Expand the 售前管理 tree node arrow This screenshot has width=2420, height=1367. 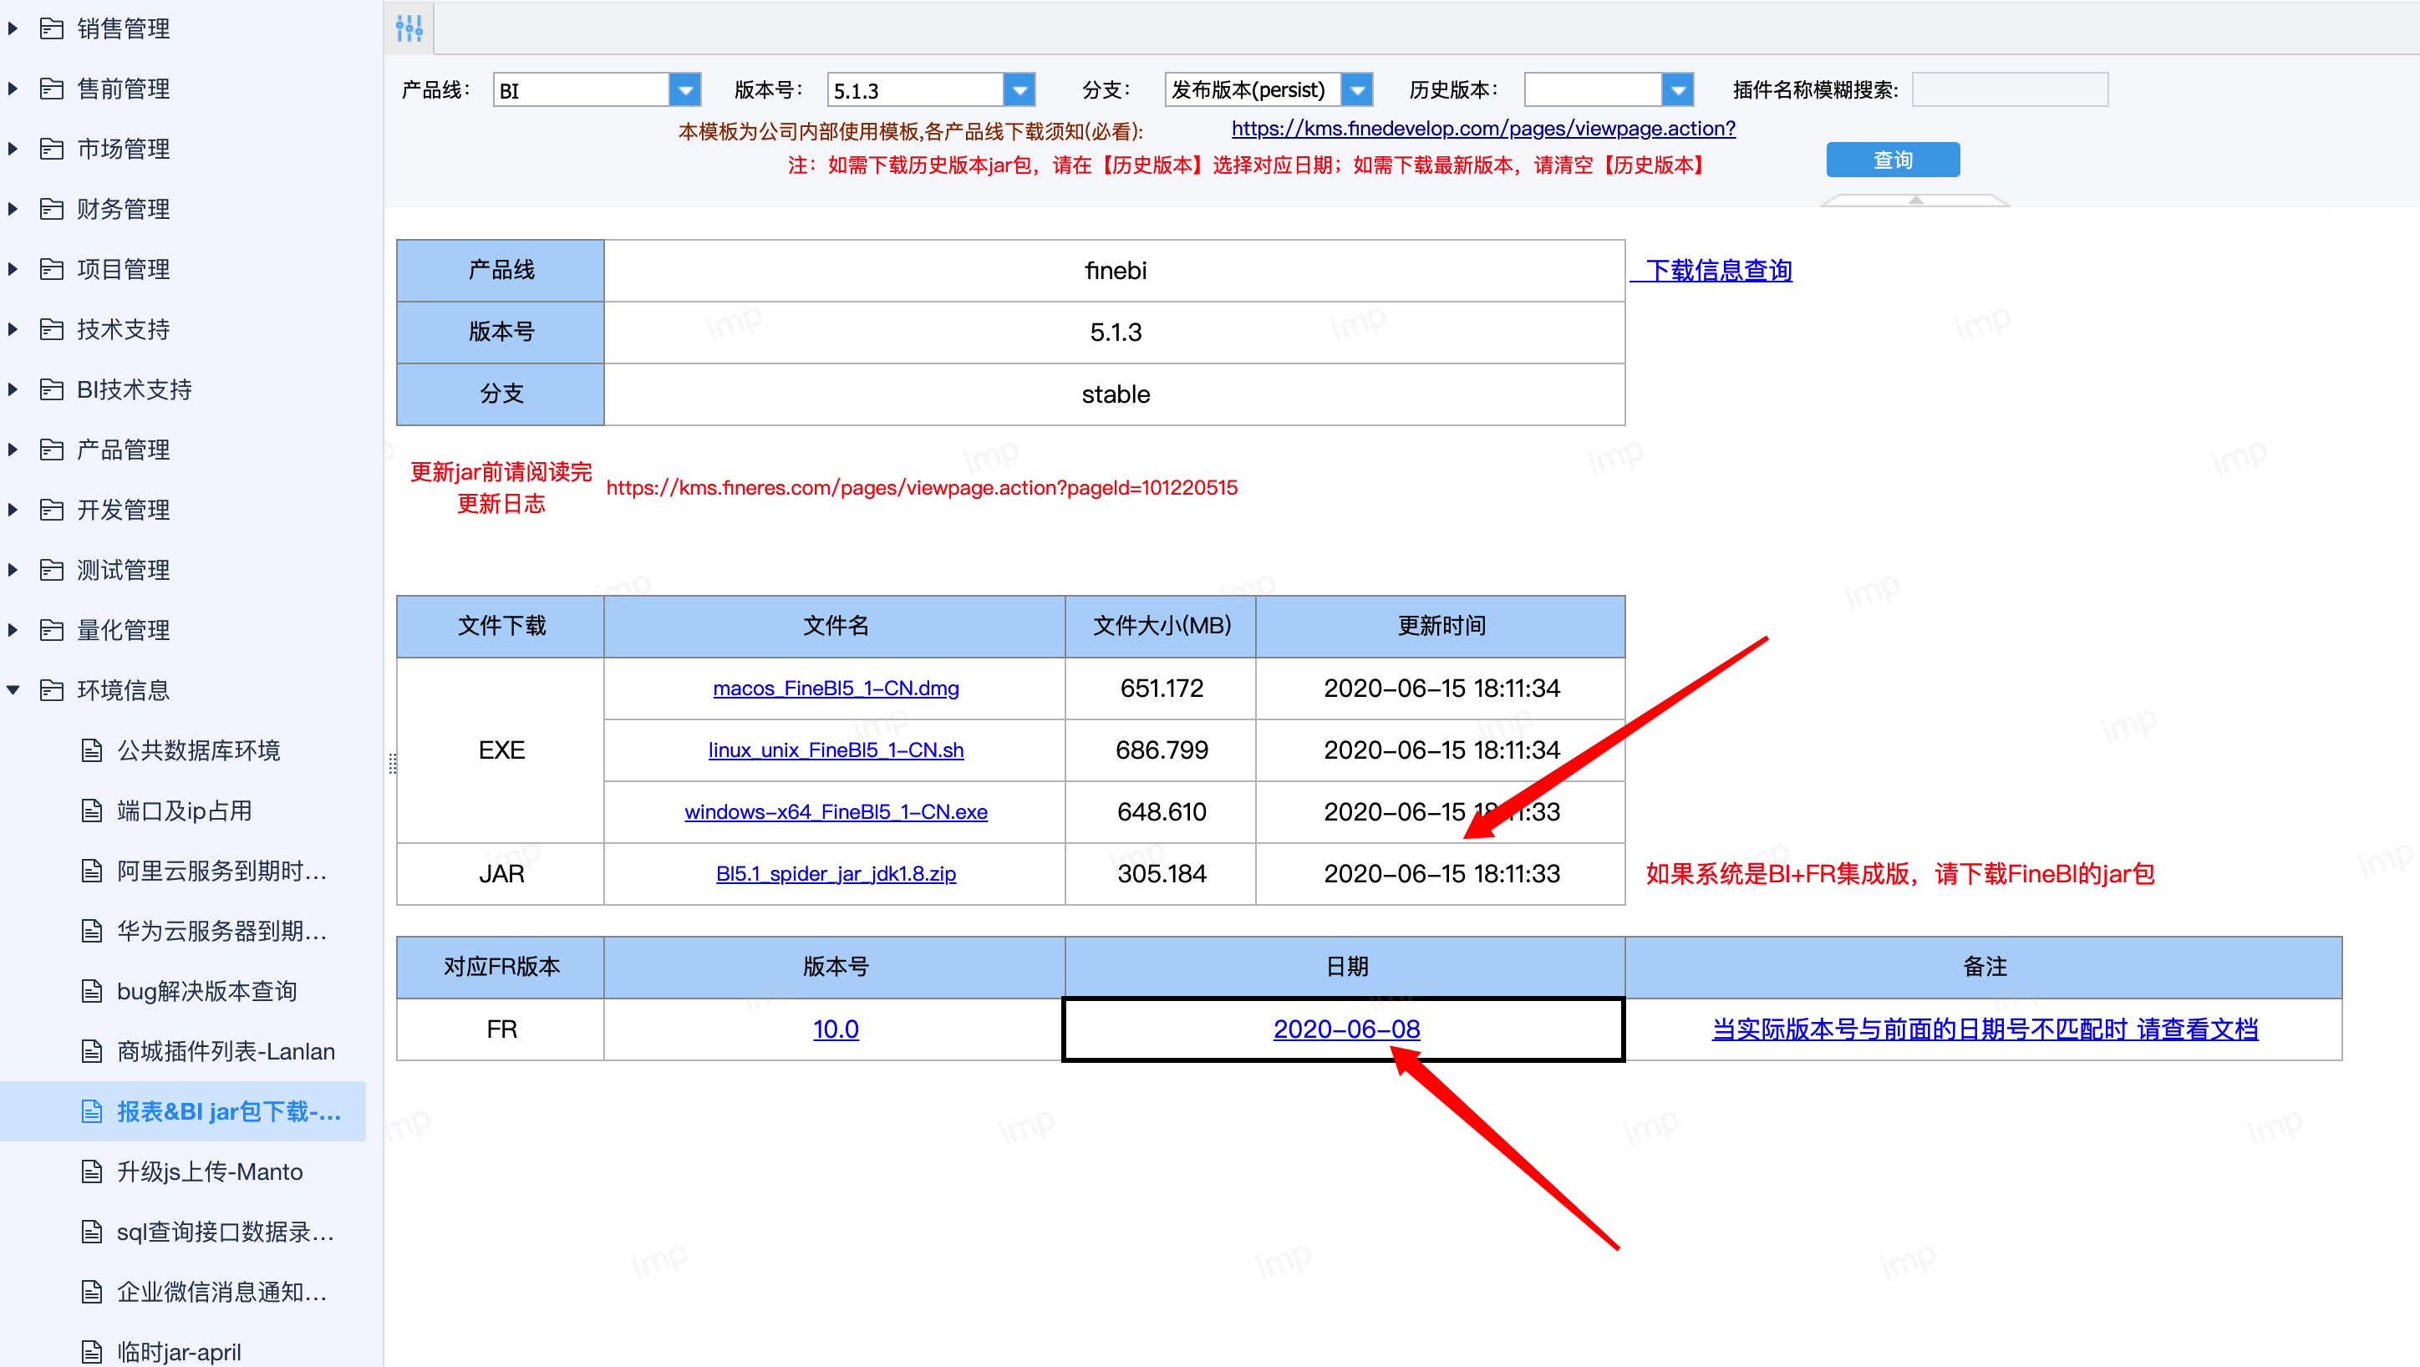point(13,89)
